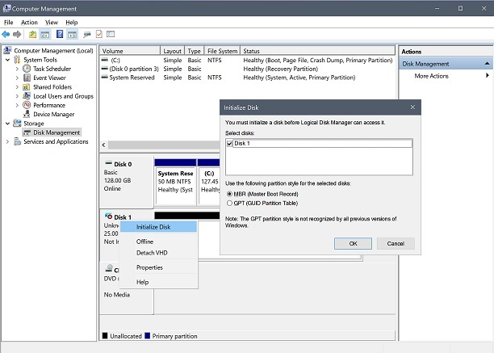Select Event Viewer in the sidebar

[50, 78]
